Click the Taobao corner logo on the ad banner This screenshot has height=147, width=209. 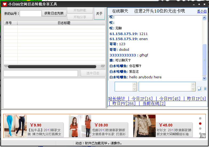(203, 136)
